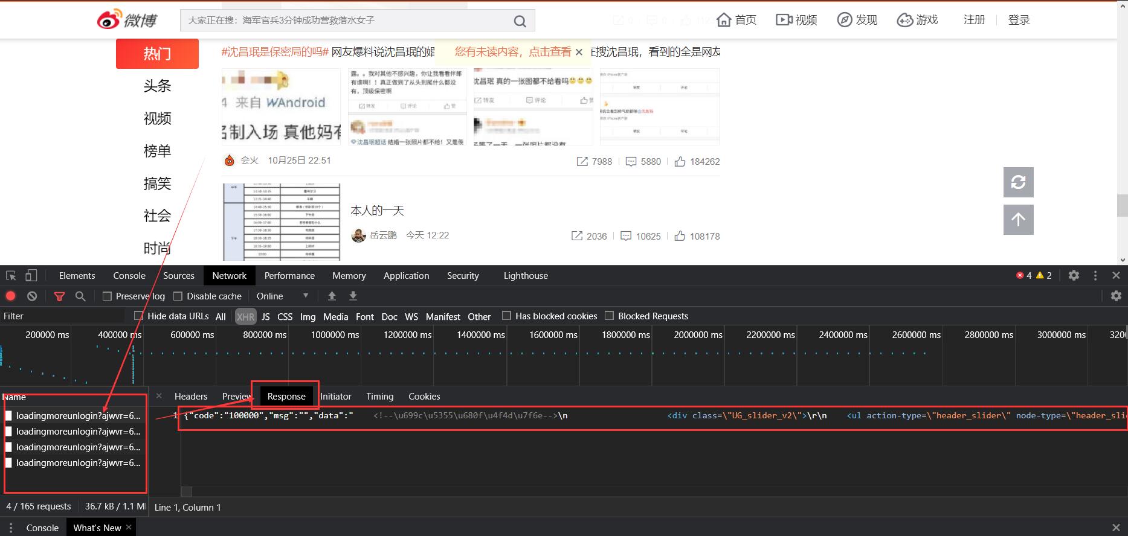The height and width of the screenshot is (536, 1128).
Task: Stop recording the network log
Action: (x=10, y=296)
